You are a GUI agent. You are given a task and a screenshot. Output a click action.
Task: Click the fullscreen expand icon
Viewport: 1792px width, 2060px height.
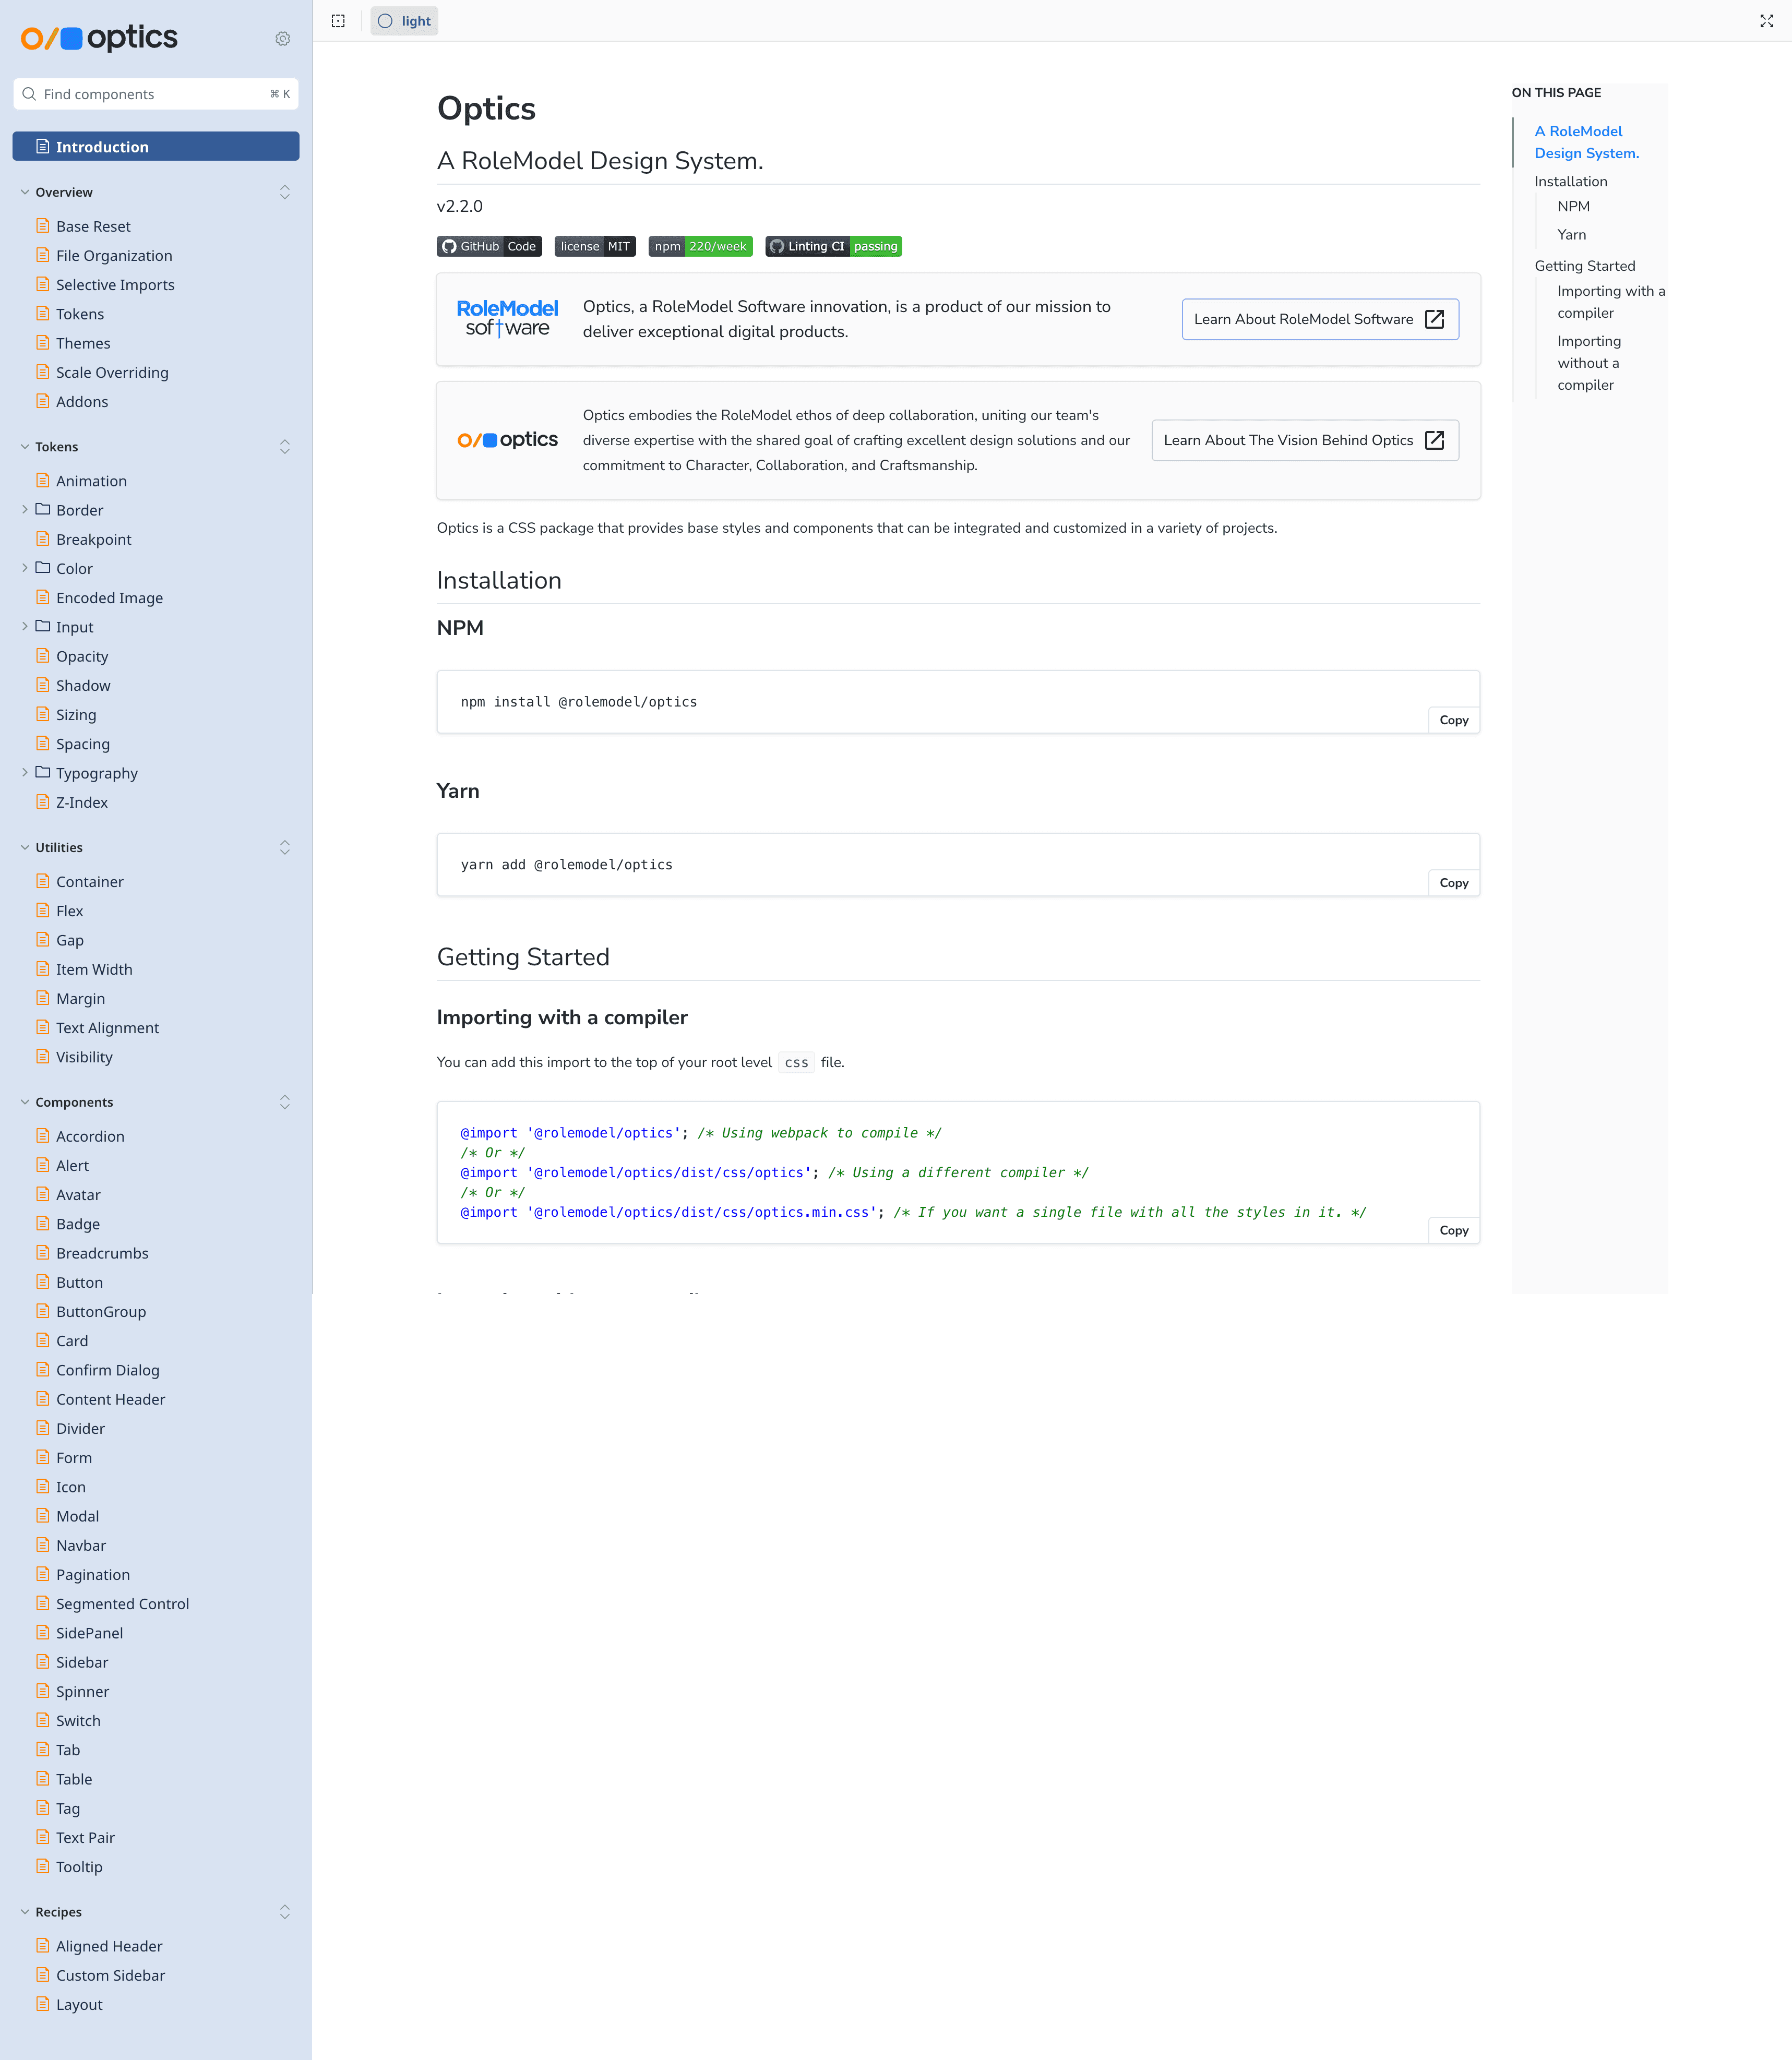tap(1766, 21)
